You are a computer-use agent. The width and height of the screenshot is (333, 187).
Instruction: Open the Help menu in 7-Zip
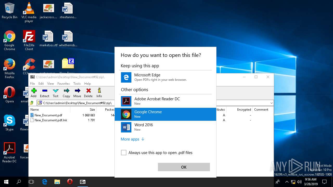[x=87, y=84]
